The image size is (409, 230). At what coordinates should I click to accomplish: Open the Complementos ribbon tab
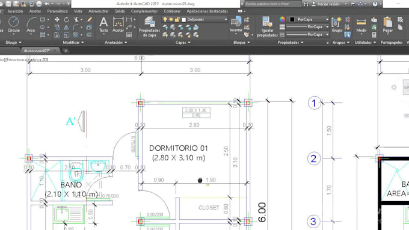pos(144,11)
